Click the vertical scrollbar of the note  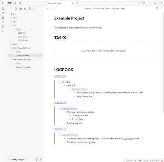click(x=163, y=63)
